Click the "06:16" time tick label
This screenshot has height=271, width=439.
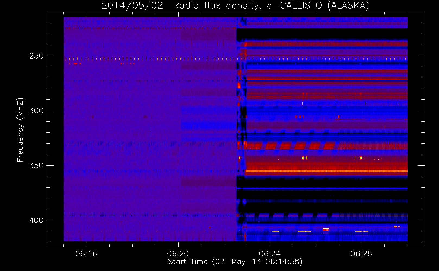pos(86,254)
